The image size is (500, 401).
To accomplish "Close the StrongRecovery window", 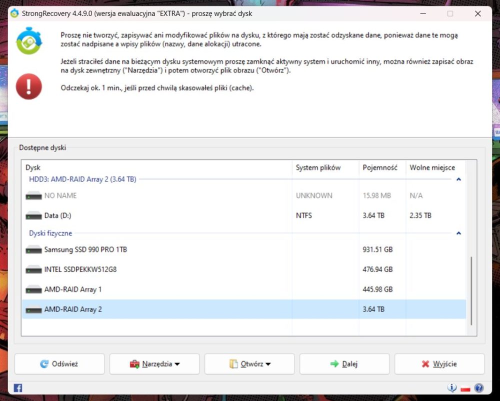I will (477, 13).
